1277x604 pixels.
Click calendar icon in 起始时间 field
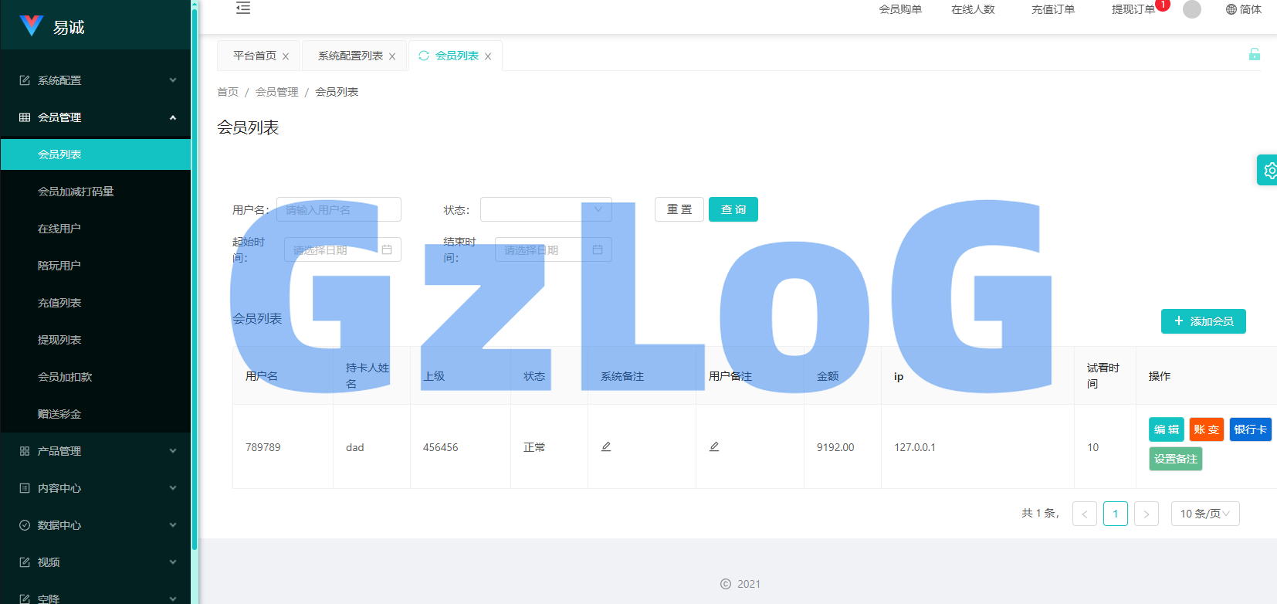(387, 249)
